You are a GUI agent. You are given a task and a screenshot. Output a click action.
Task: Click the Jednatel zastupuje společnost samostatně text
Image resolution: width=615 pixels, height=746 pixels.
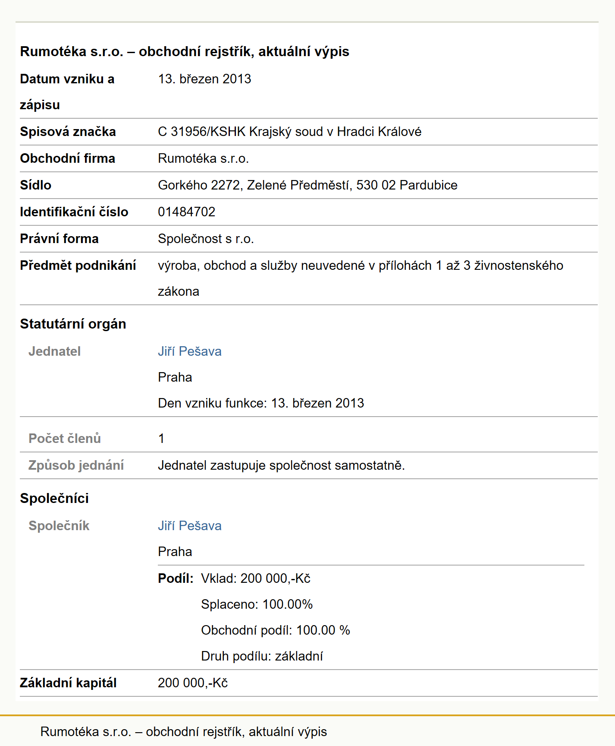pyautogui.click(x=281, y=465)
